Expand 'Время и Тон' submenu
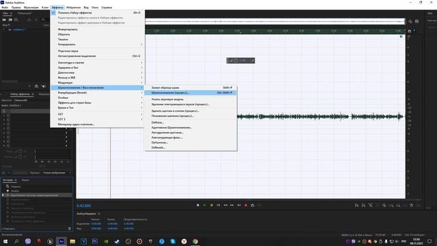The width and height of the screenshot is (437, 246). pos(97,108)
